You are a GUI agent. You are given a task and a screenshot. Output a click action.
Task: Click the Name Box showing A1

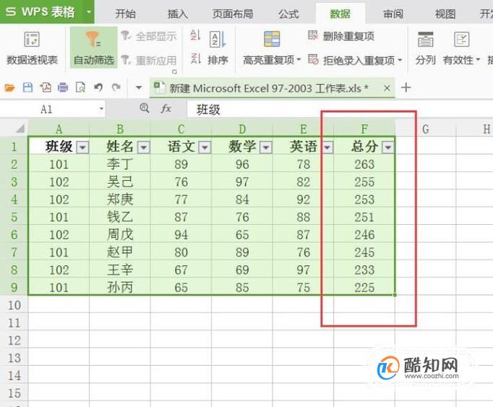[47, 109]
